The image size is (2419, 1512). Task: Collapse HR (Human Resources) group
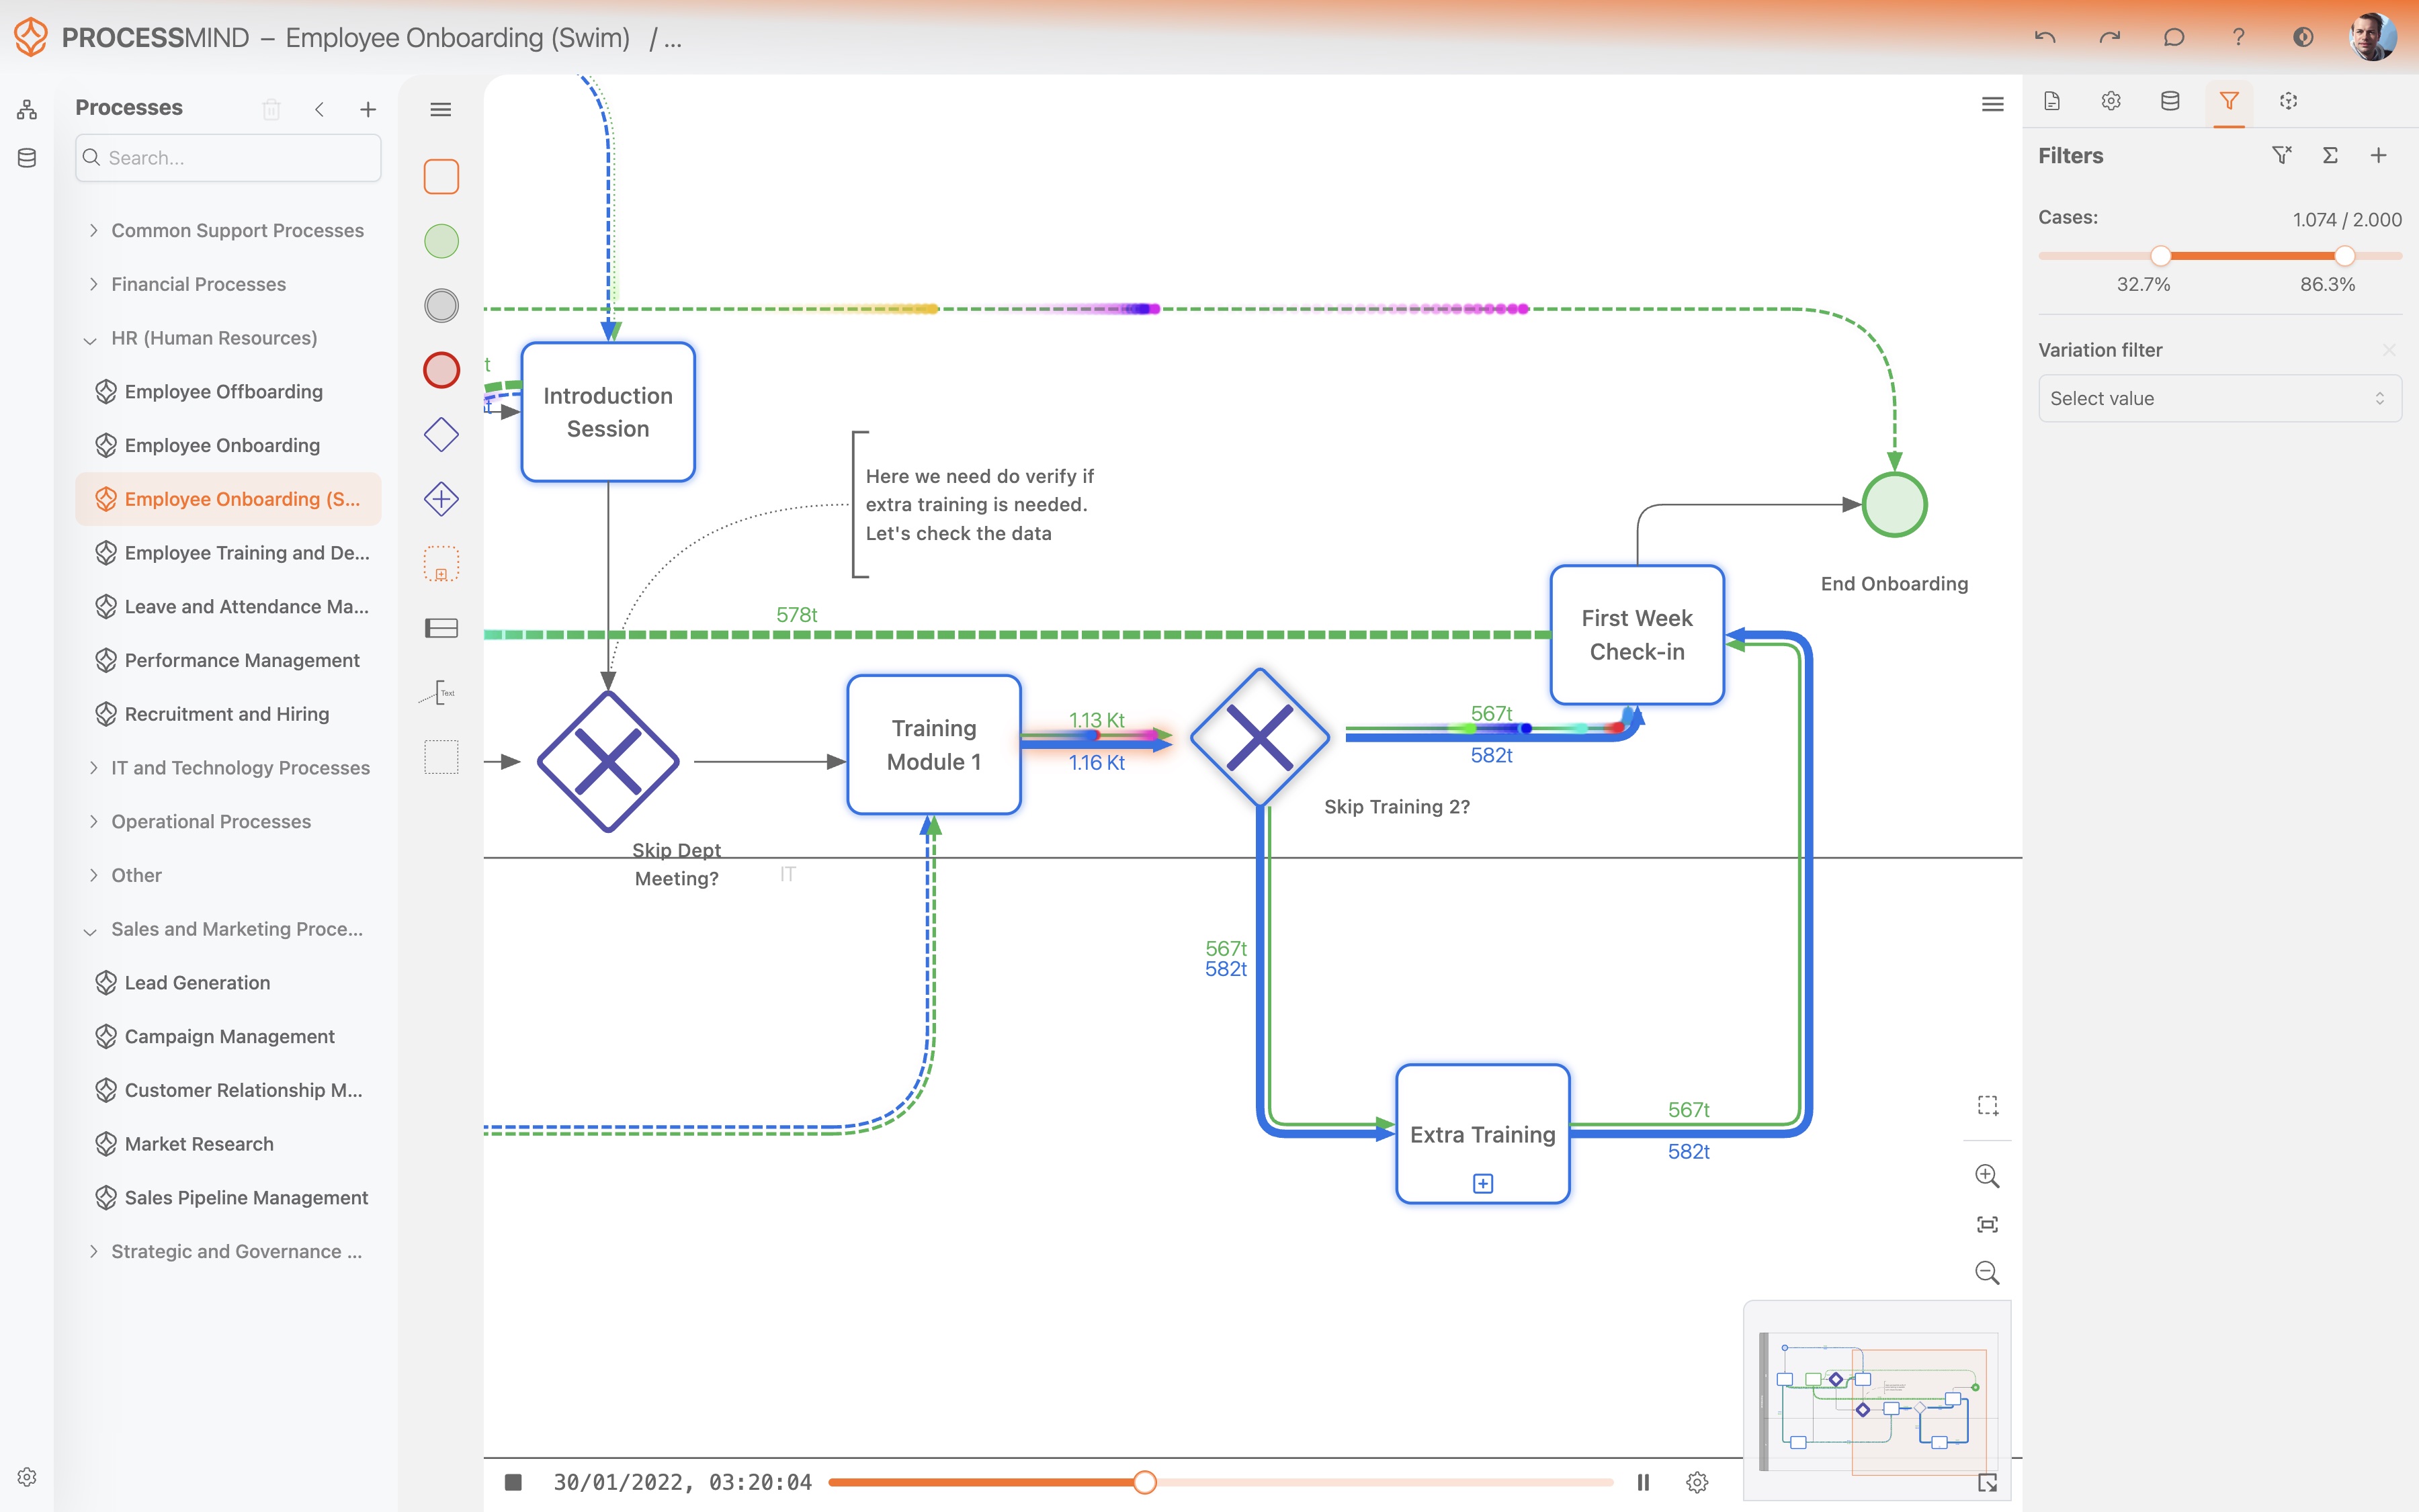tap(91, 339)
